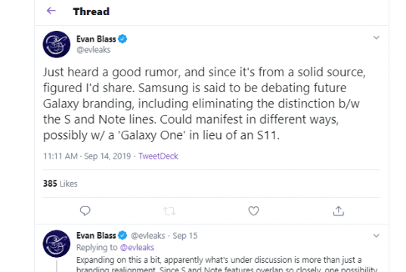Click the Evan Blass name on main tweet
The width and height of the screenshot is (406, 272).
(96, 39)
